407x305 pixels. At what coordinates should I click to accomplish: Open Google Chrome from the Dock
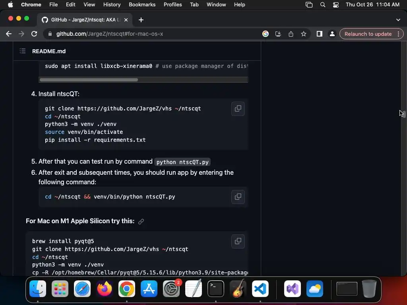click(x=127, y=289)
